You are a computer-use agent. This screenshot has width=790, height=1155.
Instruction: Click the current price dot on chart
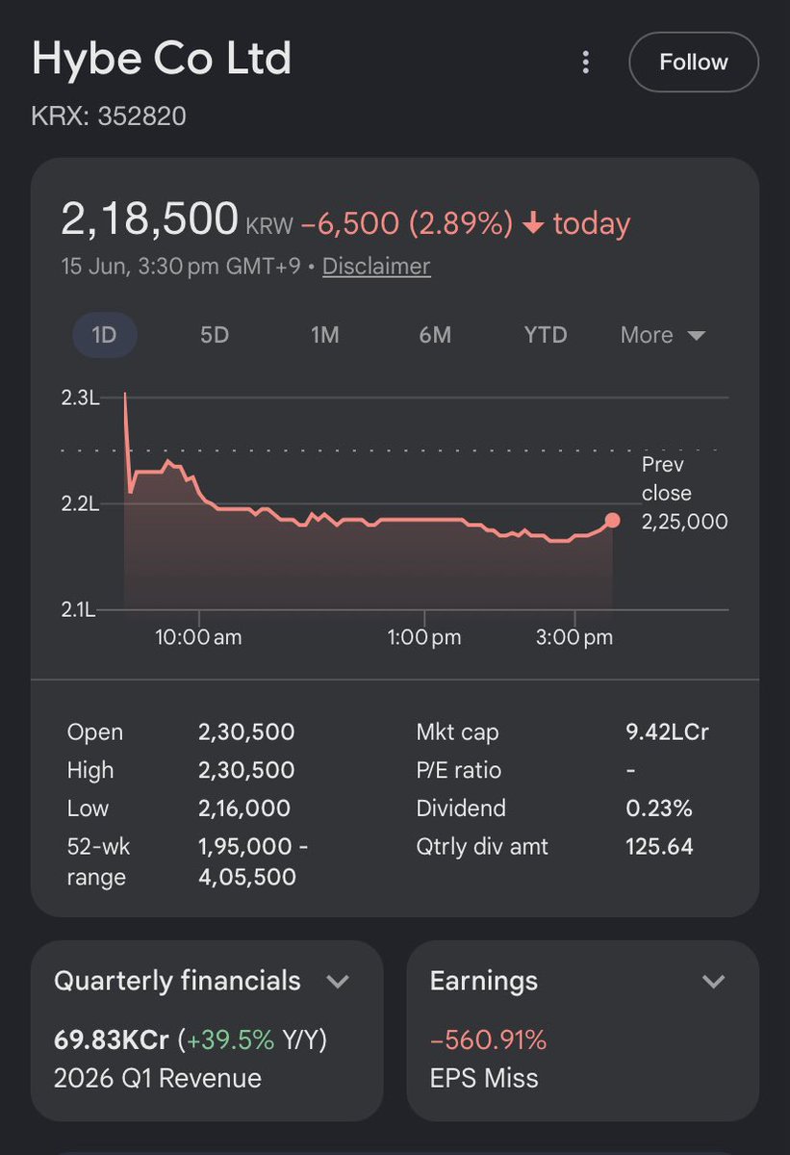(613, 521)
